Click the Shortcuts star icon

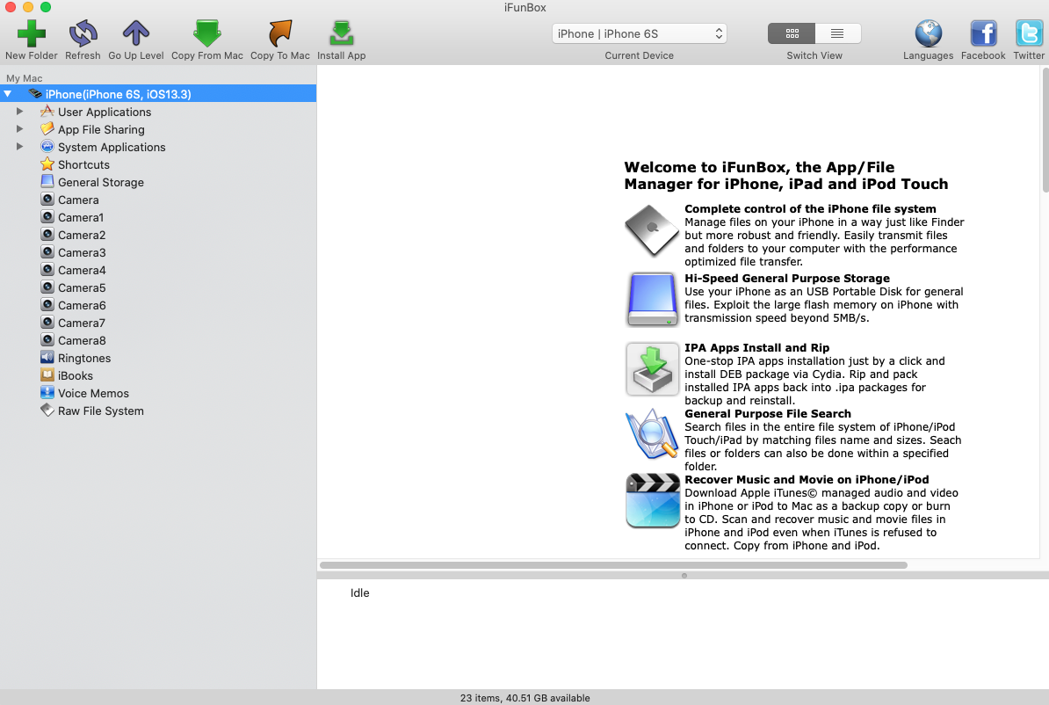[x=47, y=164]
